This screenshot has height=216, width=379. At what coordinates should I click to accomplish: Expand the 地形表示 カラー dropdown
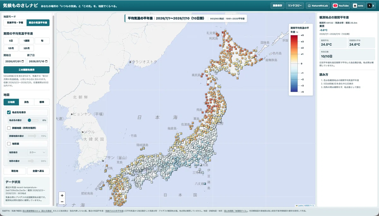pyautogui.click(x=37, y=152)
